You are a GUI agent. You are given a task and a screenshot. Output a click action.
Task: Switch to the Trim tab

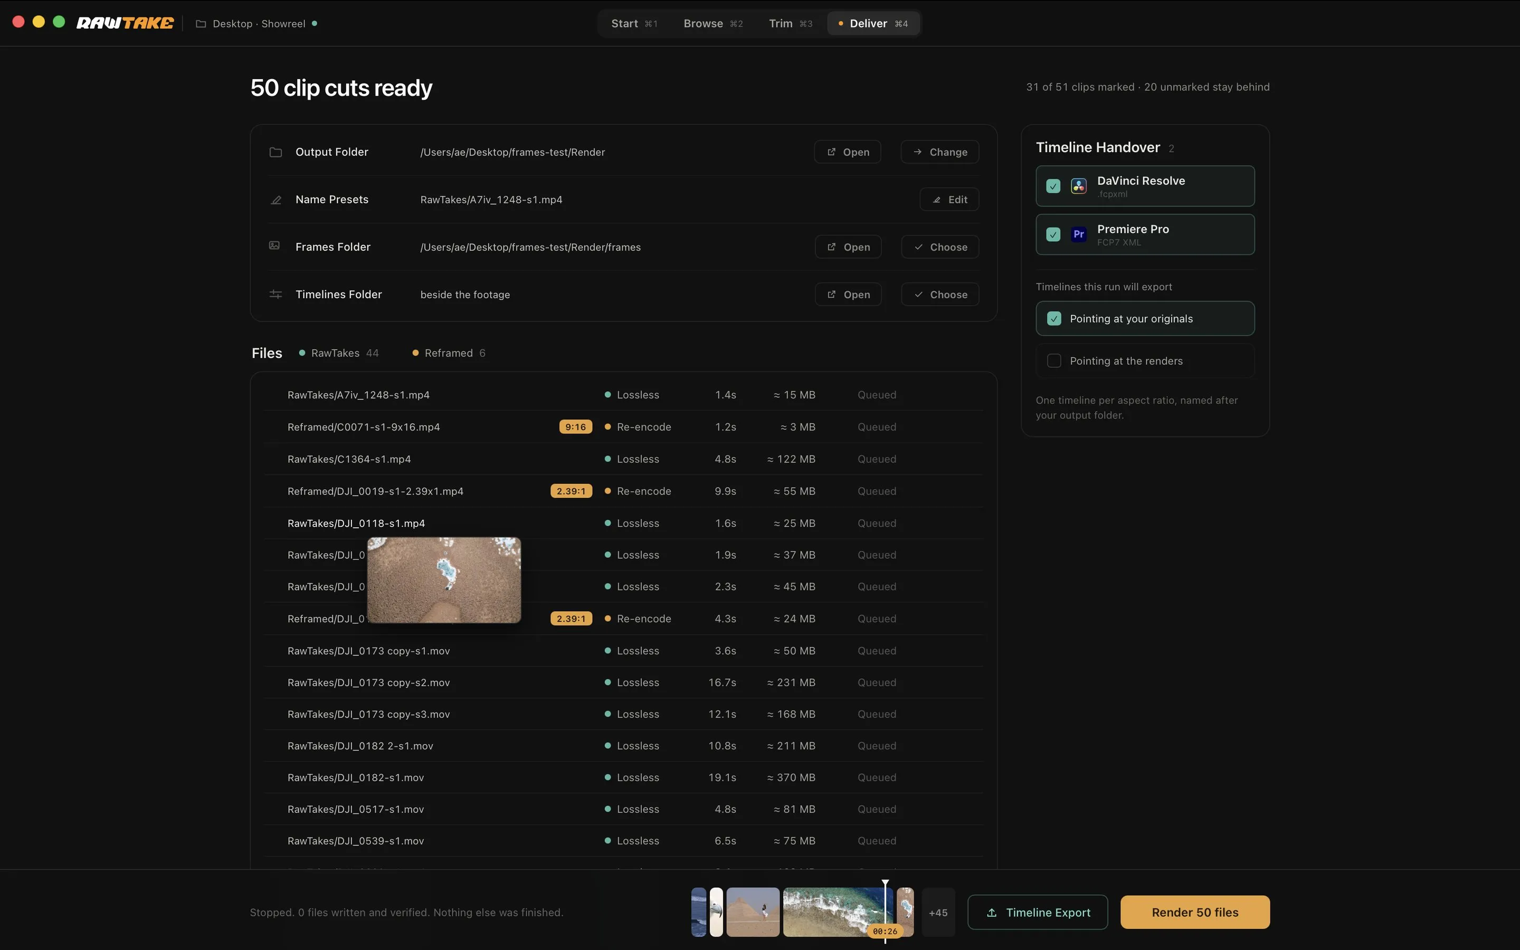point(790,23)
